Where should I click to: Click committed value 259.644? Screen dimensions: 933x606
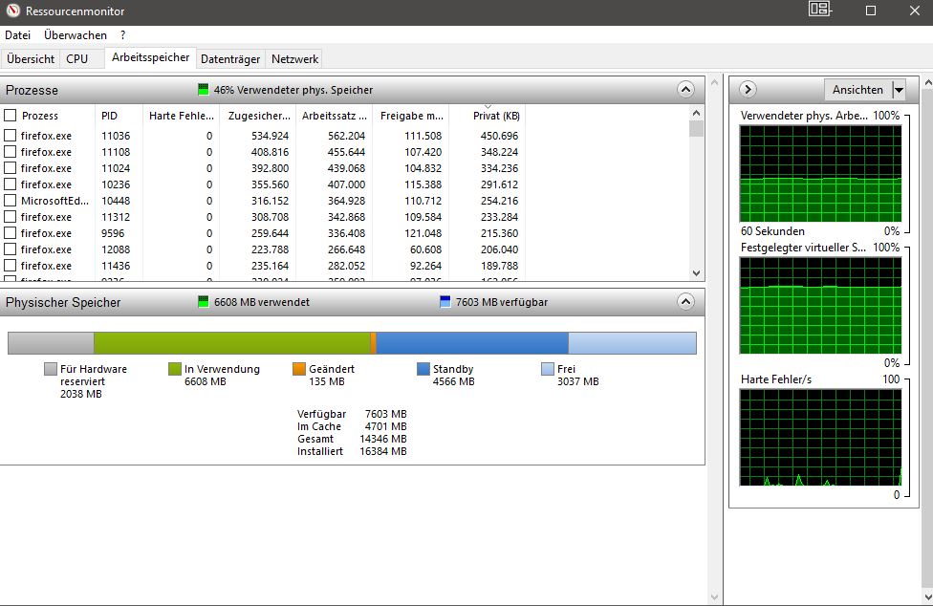point(270,233)
